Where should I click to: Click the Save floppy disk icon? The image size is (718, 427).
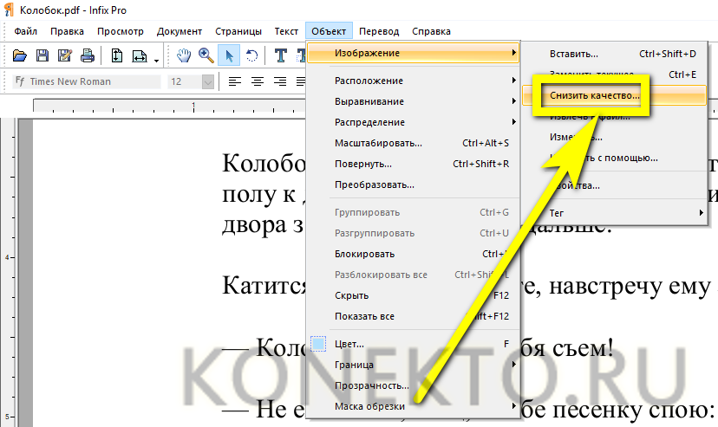(x=42, y=56)
